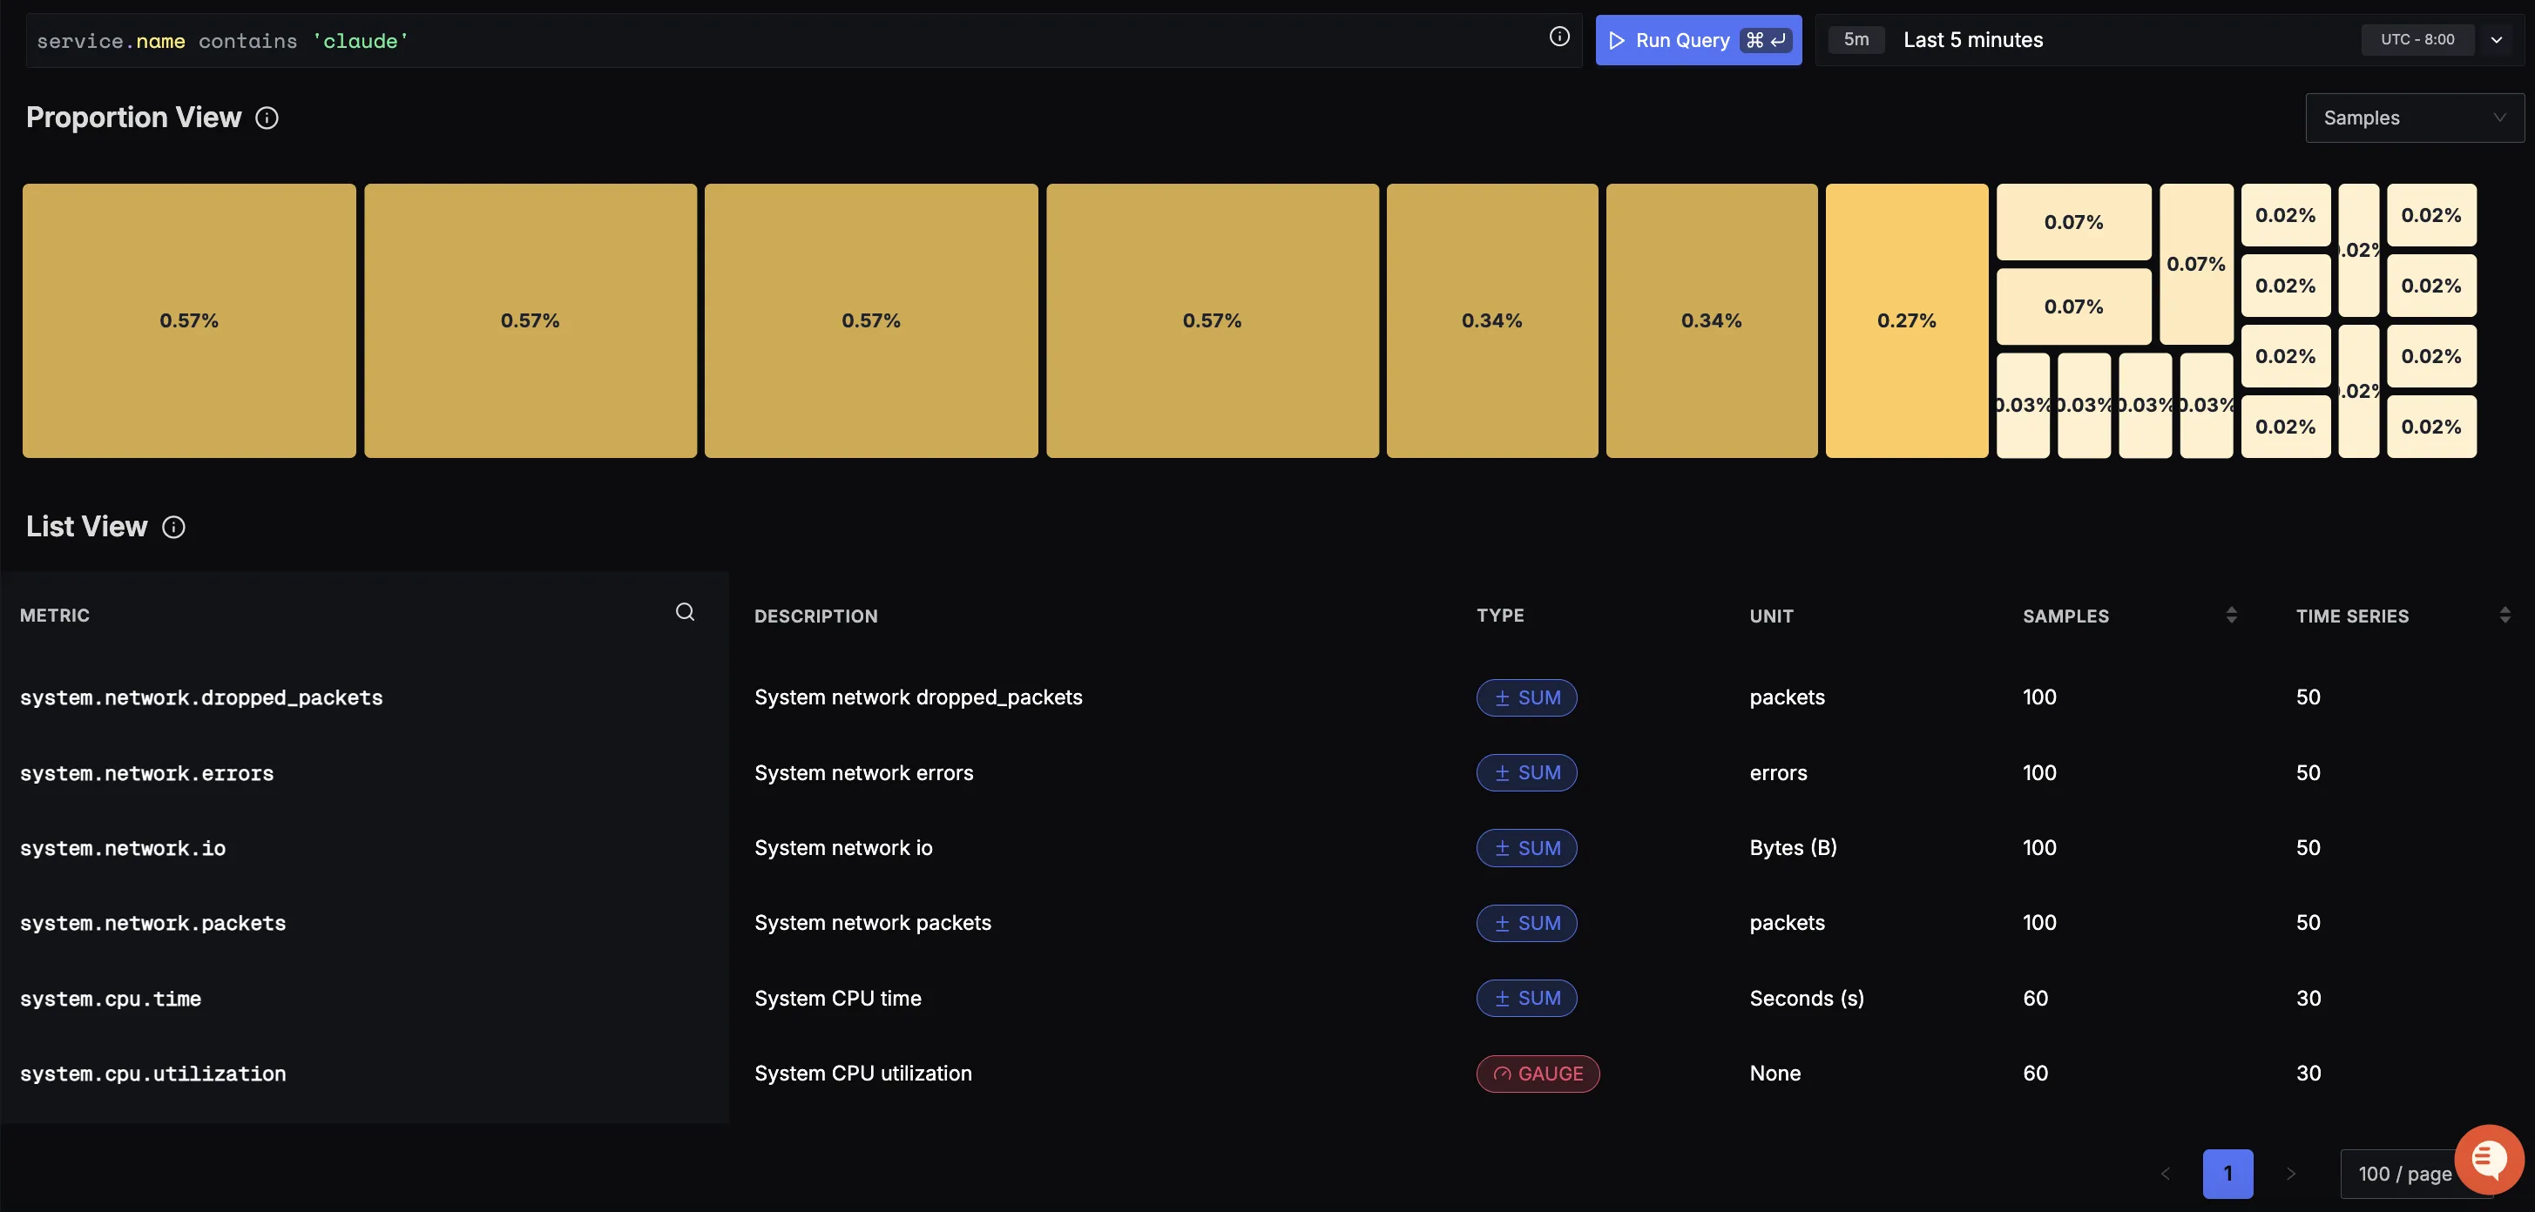Viewport: 2535px width, 1212px height.
Task: Open the metric search magnifier icon
Action: click(685, 613)
